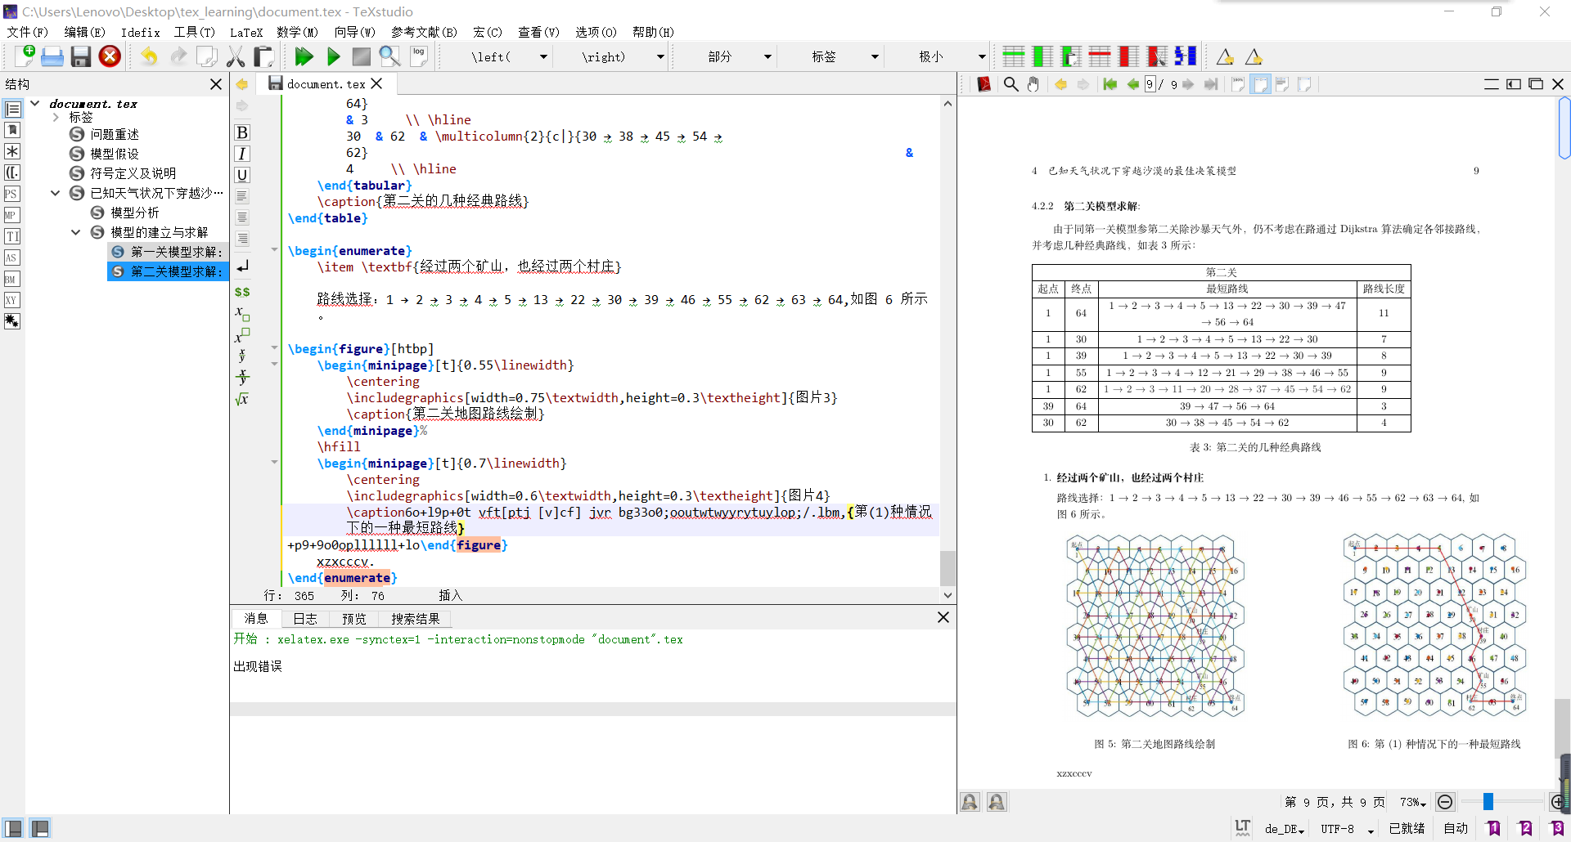Screen dimensions: 1571x842
Task: Click the single green compile arrow
Action: 333,56
